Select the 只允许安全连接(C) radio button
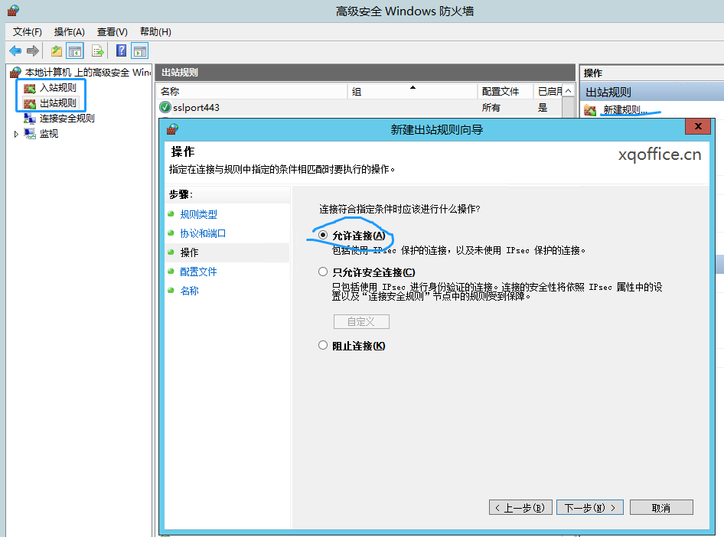 pyautogui.click(x=323, y=272)
